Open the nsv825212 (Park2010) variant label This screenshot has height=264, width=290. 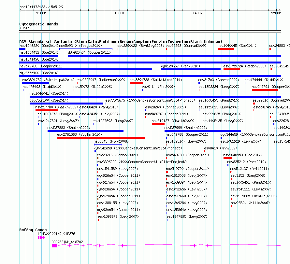tap(247, 162)
